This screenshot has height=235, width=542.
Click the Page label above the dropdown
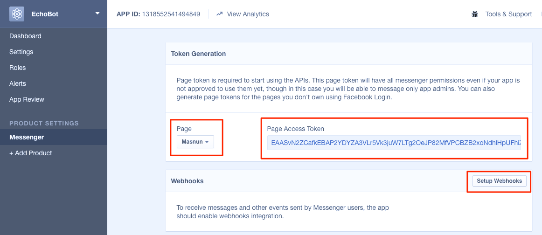(x=184, y=129)
